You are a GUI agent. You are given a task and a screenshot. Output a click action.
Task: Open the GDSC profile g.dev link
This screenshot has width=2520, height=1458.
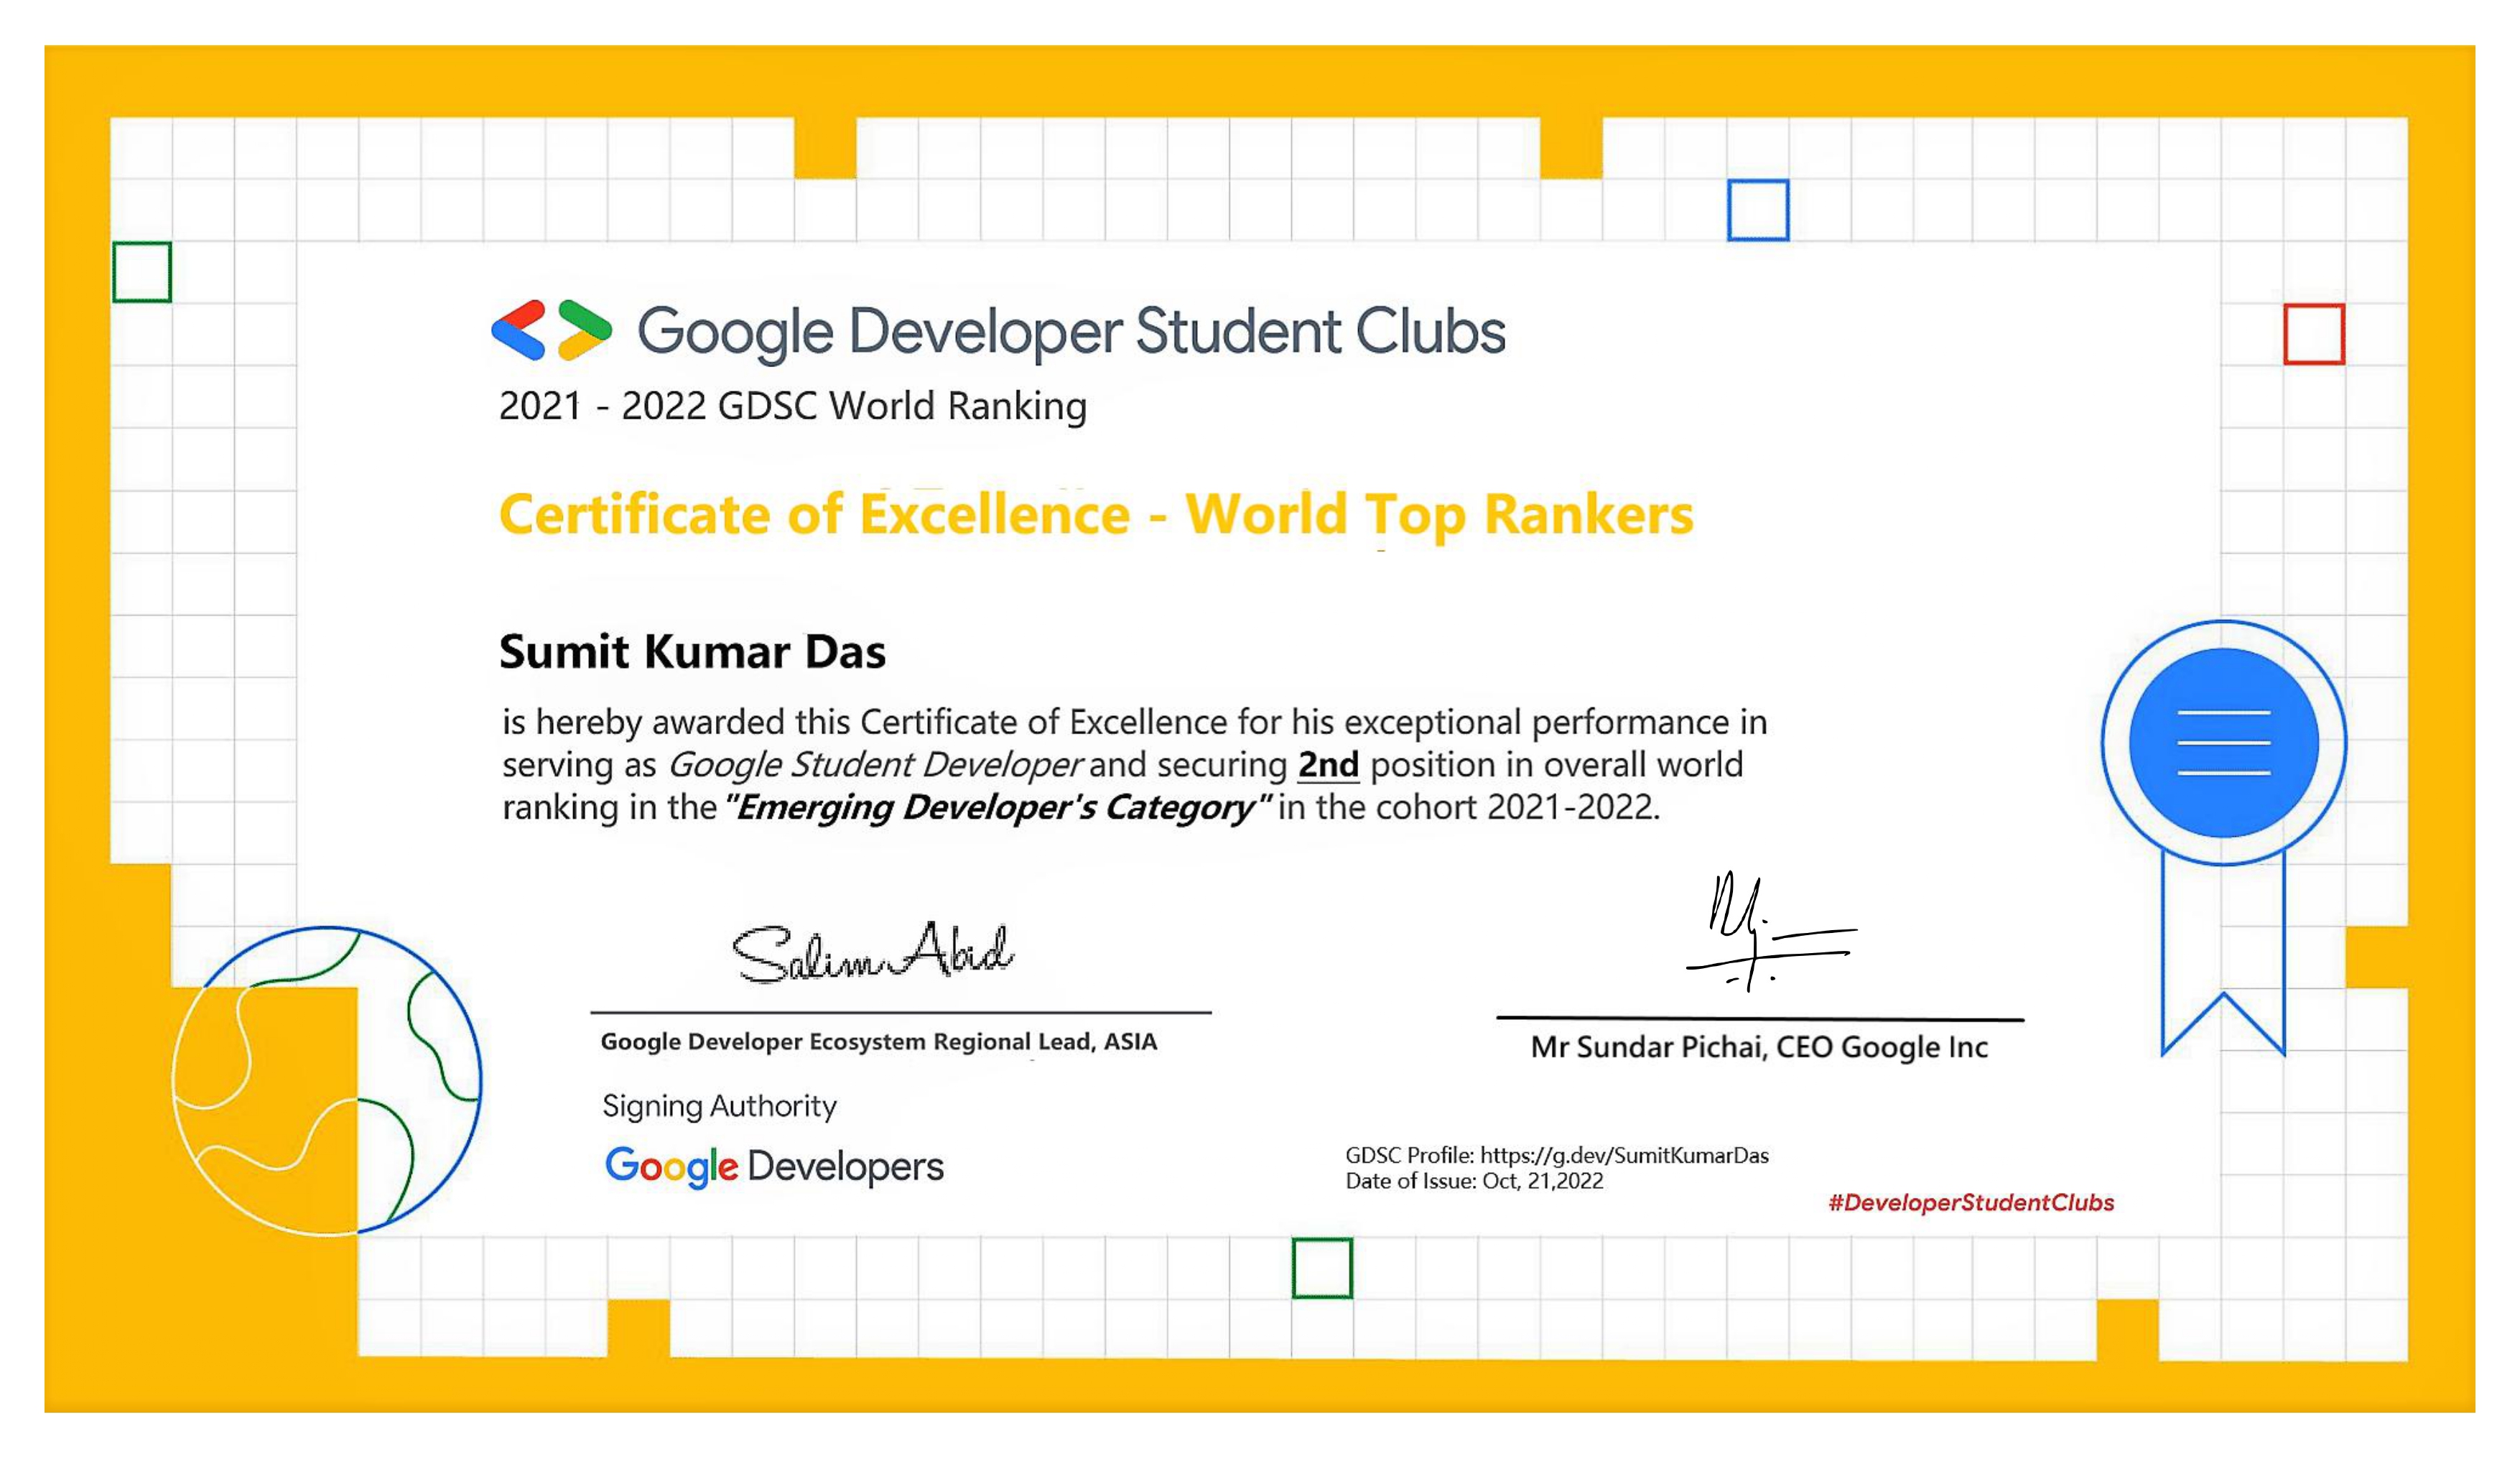(x=1623, y=1155)
